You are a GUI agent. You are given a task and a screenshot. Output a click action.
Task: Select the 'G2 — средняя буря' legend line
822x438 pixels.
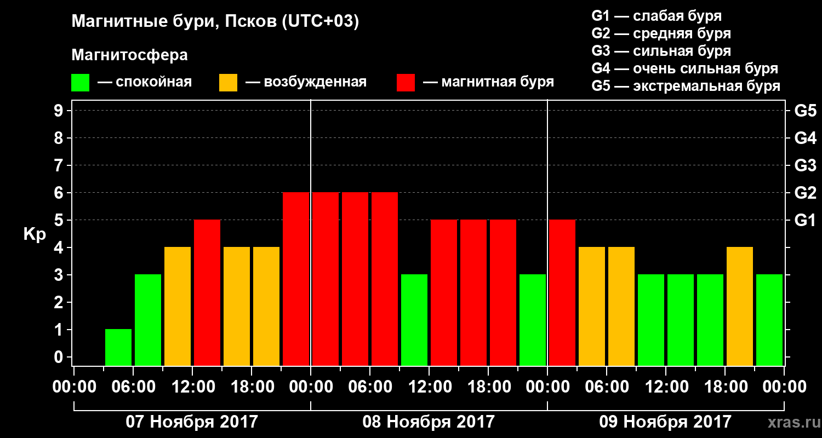tap(661, 33)
